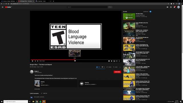
Task: Click the browser home button
Action: pyautogui.click(x=8, y=4)
